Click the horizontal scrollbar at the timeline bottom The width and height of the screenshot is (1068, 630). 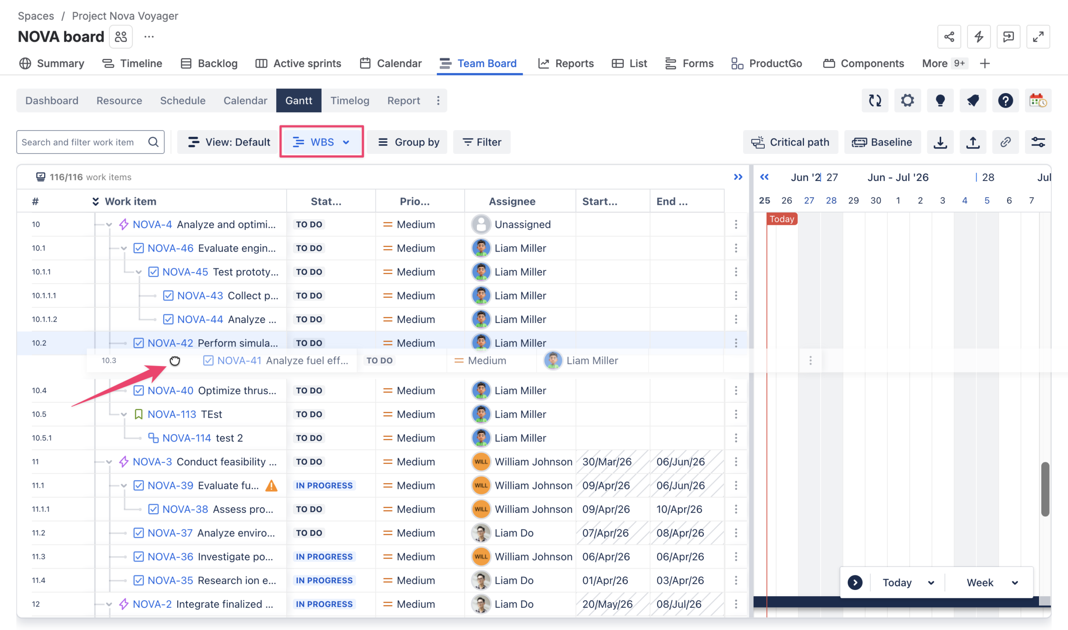(x=896, y=602)
